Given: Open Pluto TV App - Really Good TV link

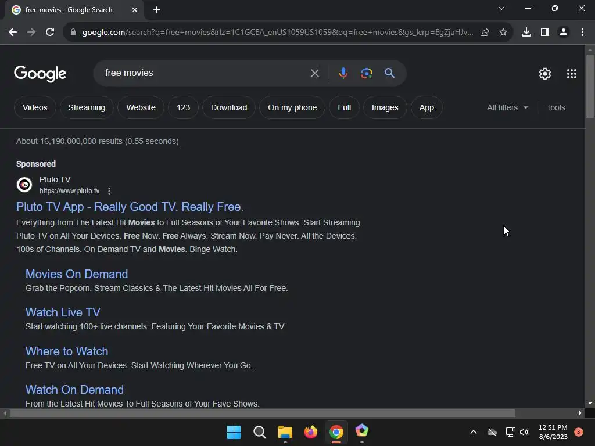Looking at the screenshot, I should click(130, 207).
